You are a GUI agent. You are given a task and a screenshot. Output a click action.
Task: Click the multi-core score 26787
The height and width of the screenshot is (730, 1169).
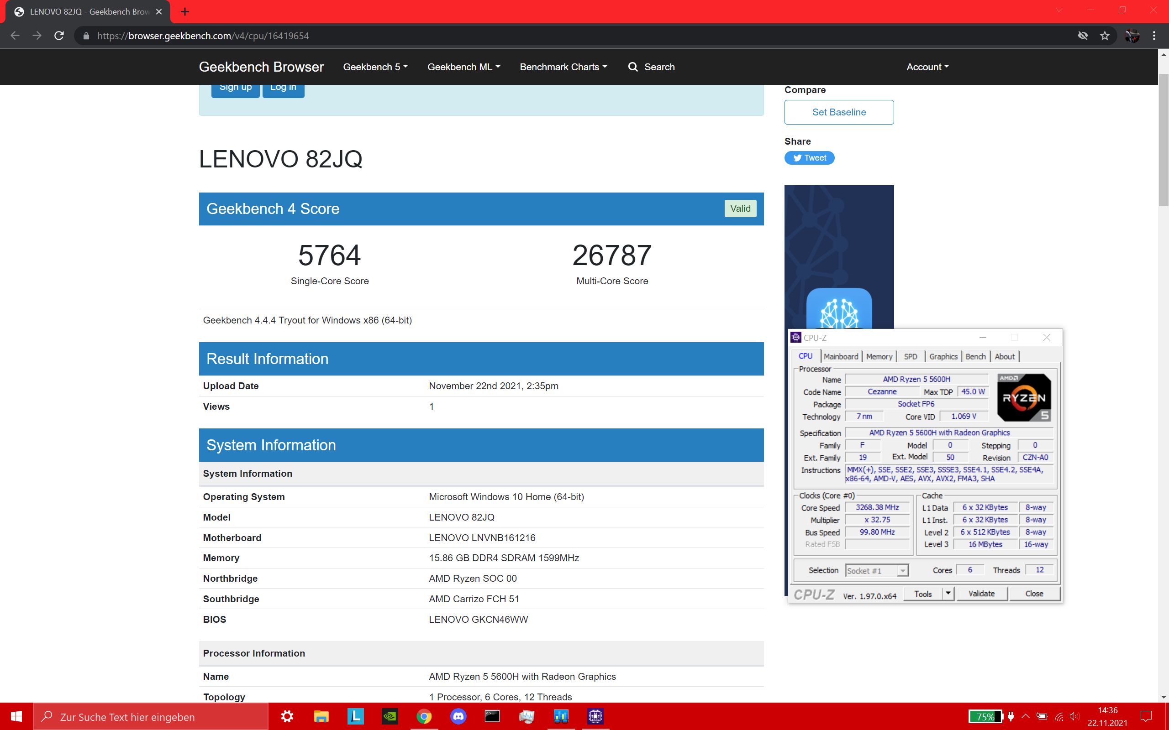point(612,255)
